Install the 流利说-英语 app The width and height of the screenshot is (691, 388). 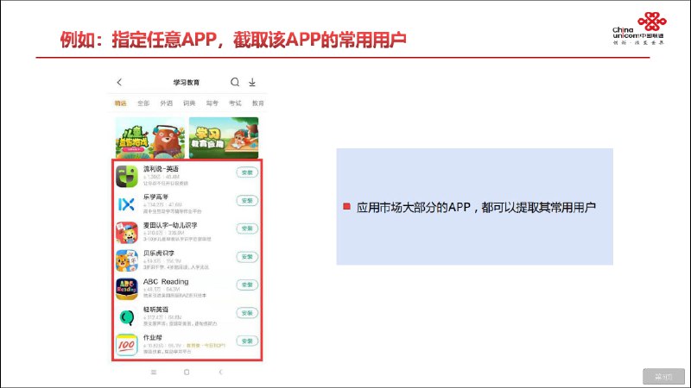[x=247, y=172]
